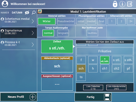Toggle syllable count 3+

tap(131, 21)
